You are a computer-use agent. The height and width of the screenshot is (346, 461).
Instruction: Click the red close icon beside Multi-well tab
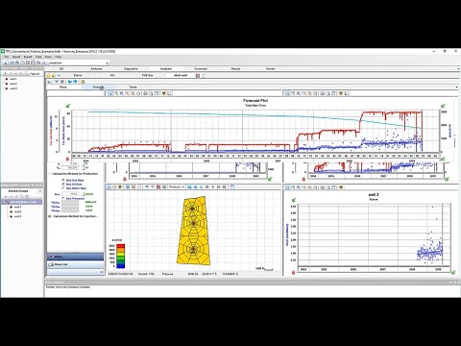click(198, 76)
